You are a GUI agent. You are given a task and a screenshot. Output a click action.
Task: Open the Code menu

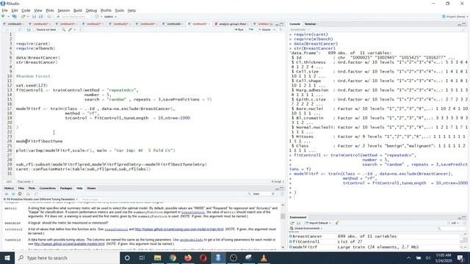(x=26, y=10)
